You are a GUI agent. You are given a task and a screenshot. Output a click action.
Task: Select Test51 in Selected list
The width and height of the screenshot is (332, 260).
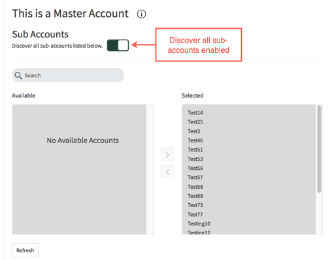[195, 150]
